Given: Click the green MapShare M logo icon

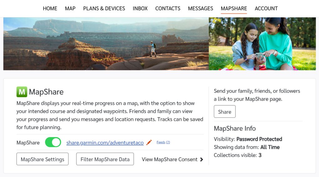Looking at the screenshot, I should [x=22, y=92].
